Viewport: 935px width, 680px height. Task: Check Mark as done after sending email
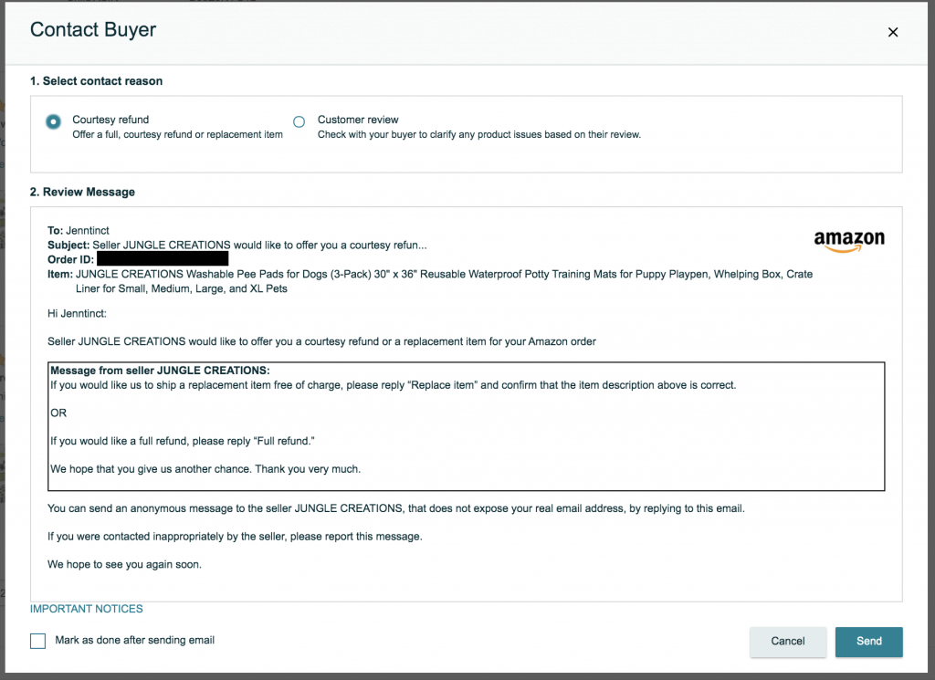click(x=37, y=641)
